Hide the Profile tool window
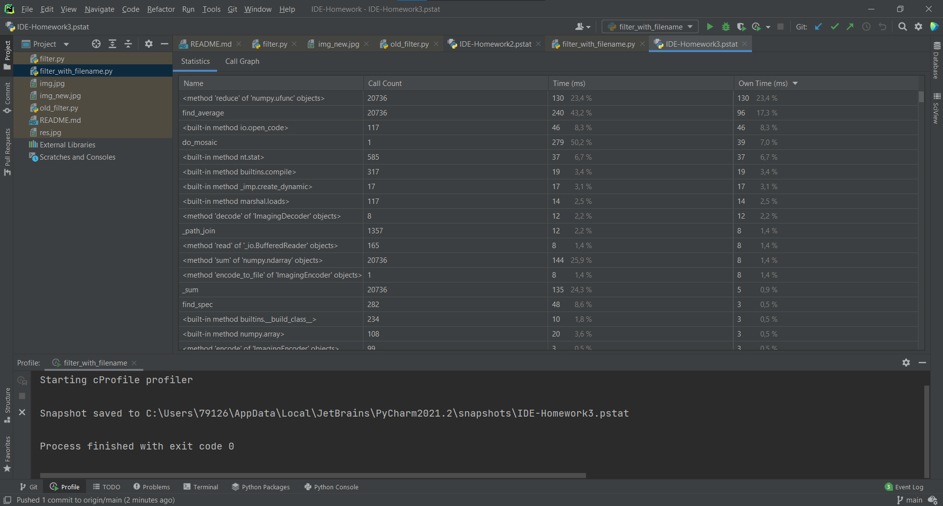The width and height of the screenshot is (943, 506). (922, 363)
